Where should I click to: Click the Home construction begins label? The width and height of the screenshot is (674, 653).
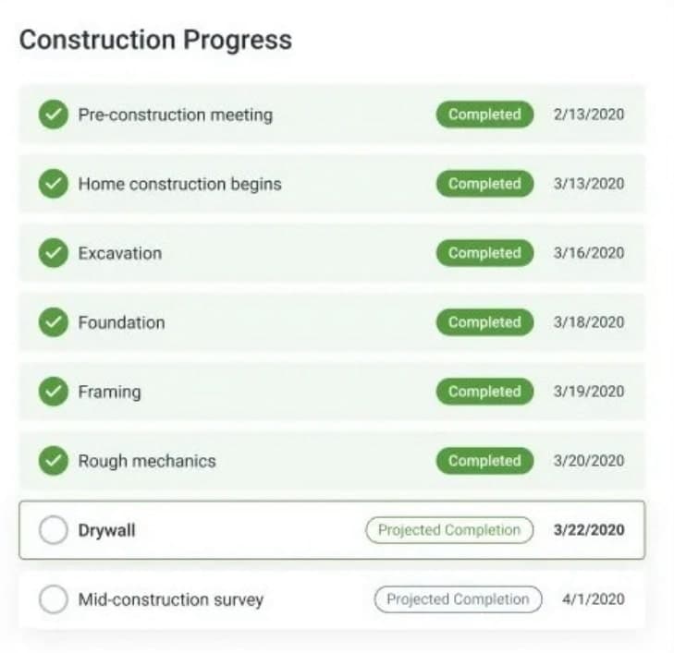point(179,184)
